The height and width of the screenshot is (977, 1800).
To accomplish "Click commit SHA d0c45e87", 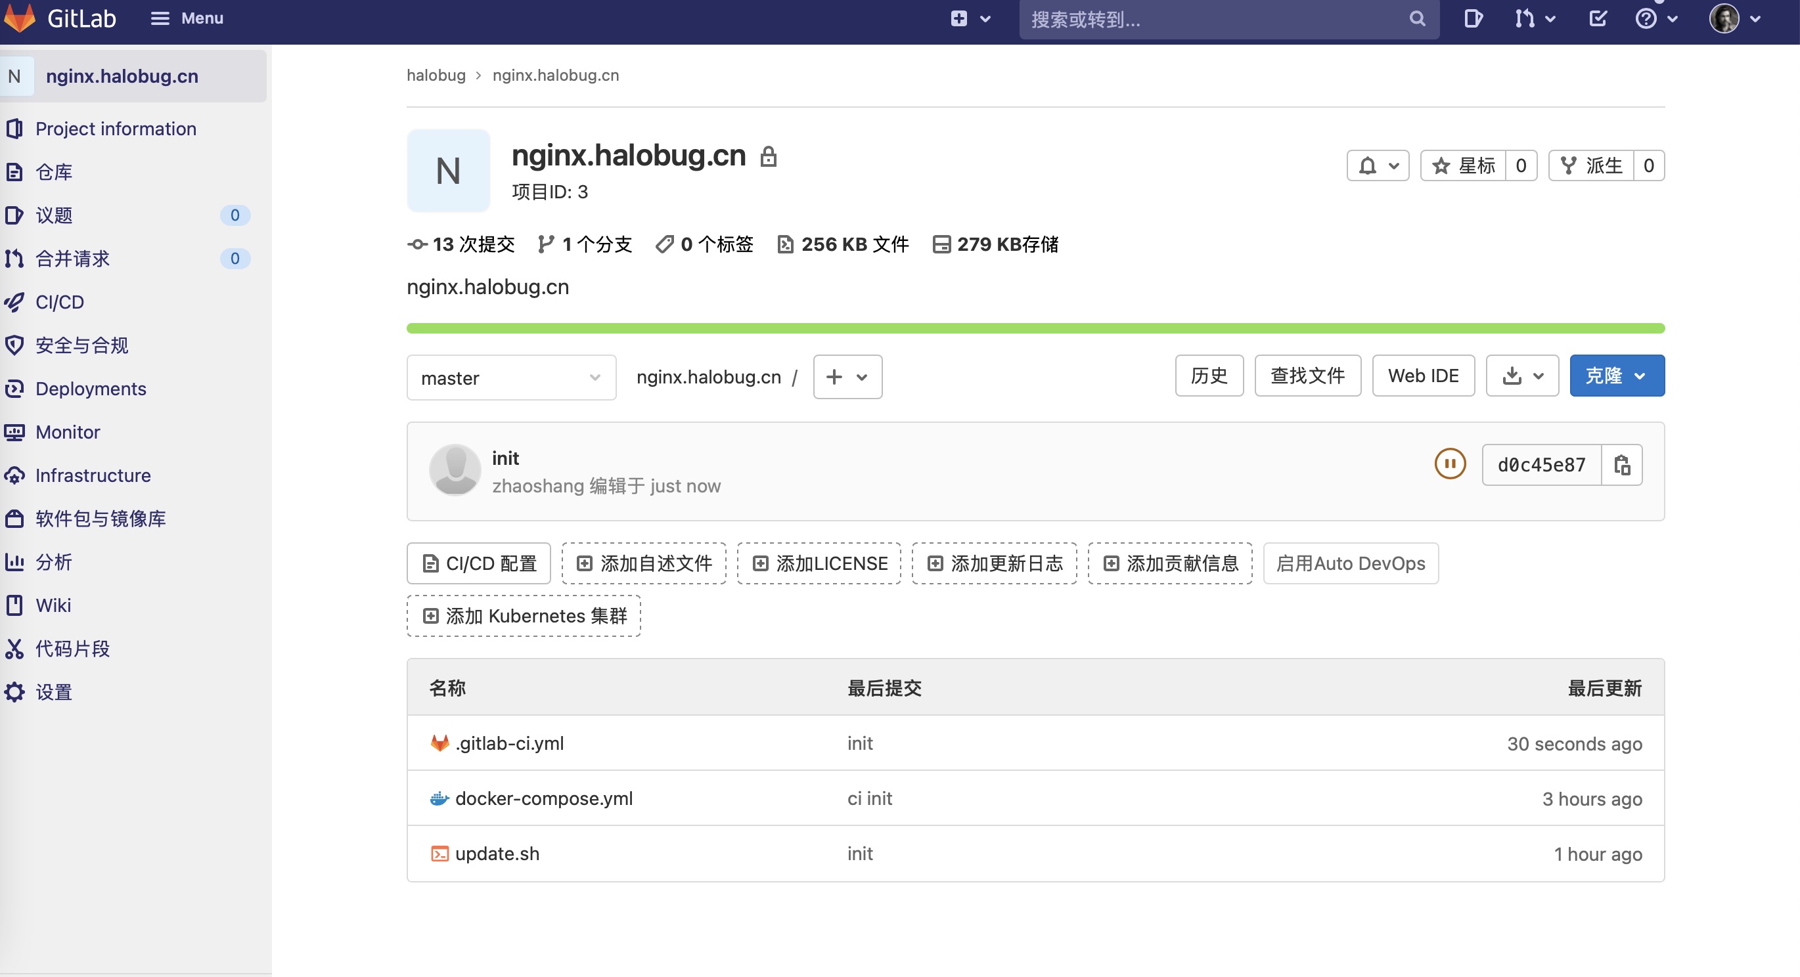I will click(1541, 464).
